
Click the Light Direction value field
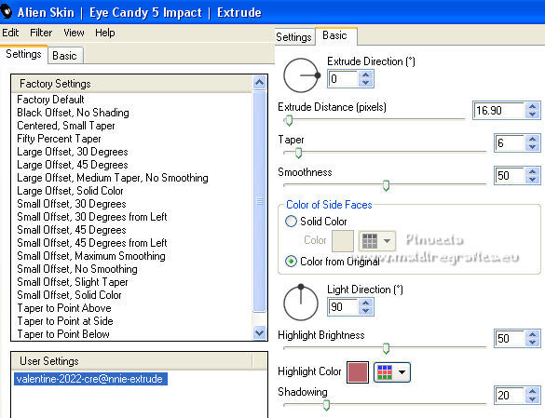[343, 307]
